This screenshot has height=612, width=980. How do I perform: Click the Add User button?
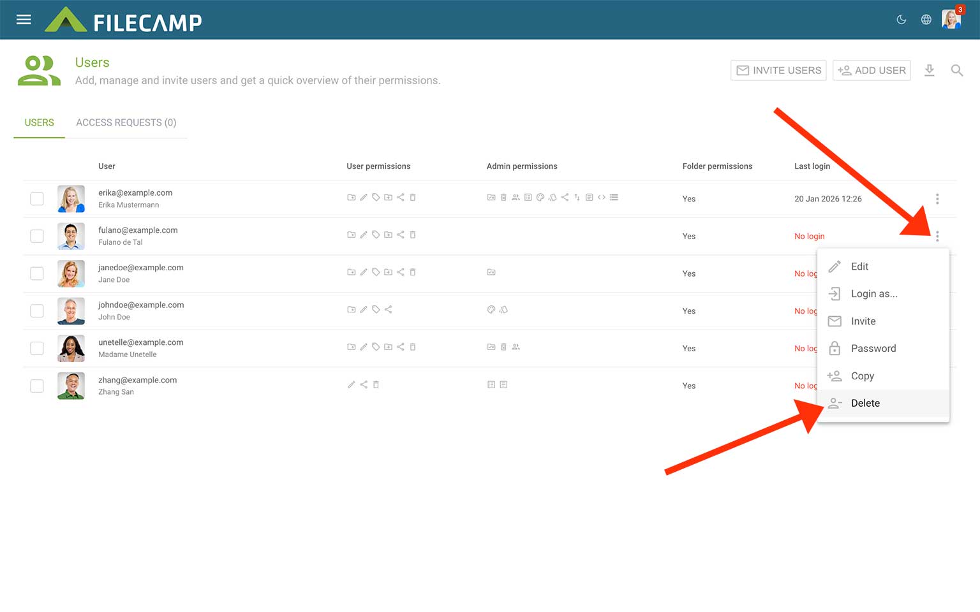coord(872,70)
